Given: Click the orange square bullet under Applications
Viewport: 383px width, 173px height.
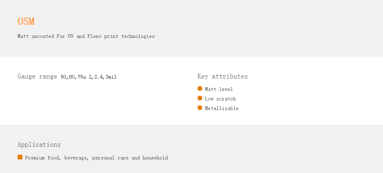Looking at the screenshot, I should pyautogui.click(x=20, y=157).
